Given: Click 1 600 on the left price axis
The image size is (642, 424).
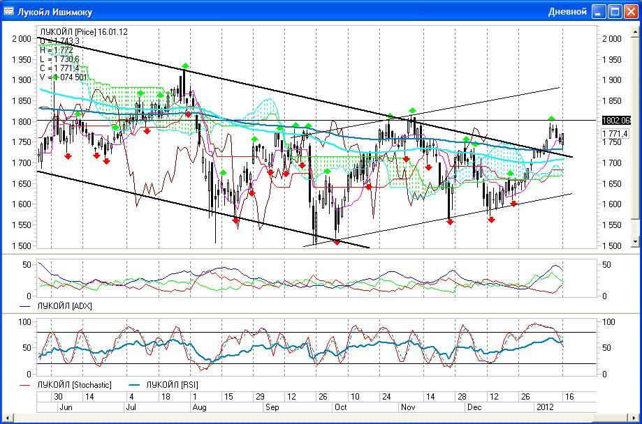Looking at the screenshot, I should (x=22, y=204).
